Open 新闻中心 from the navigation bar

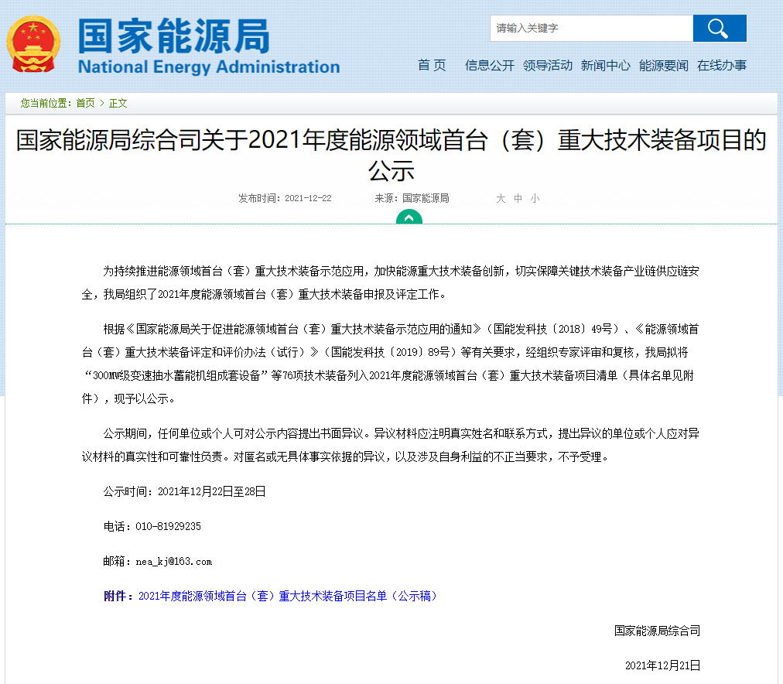605,66
